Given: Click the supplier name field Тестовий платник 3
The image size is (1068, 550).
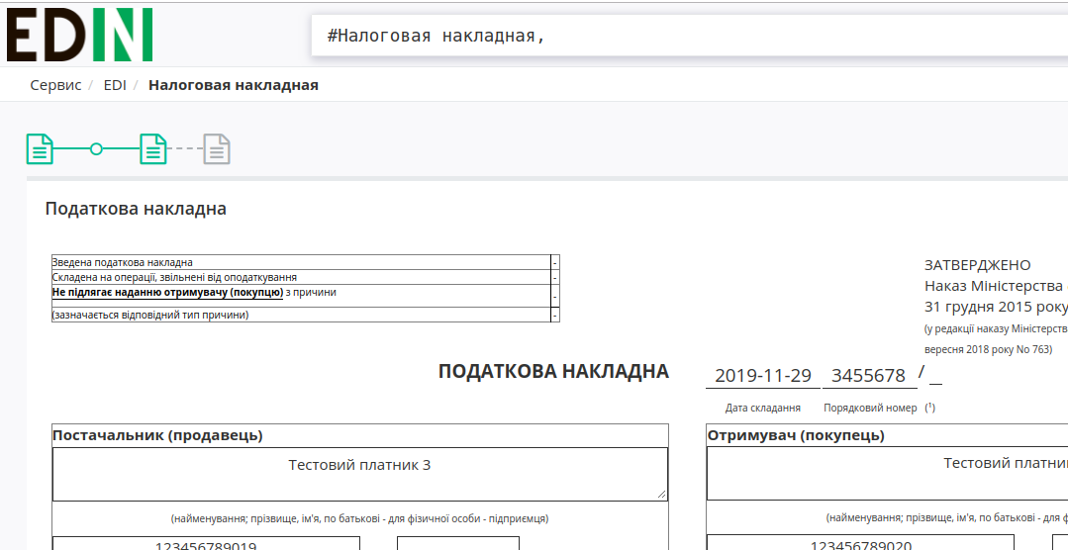Looking at the screenshot, I should click(360, 474).
